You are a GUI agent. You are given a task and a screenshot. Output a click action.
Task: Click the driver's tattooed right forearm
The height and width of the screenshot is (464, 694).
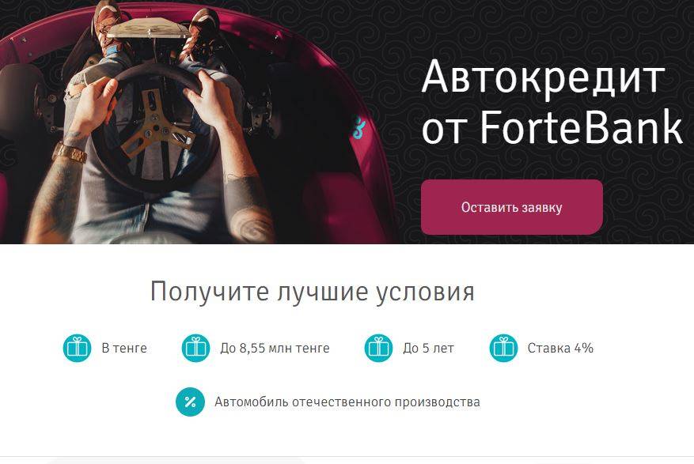pos(246,194)
